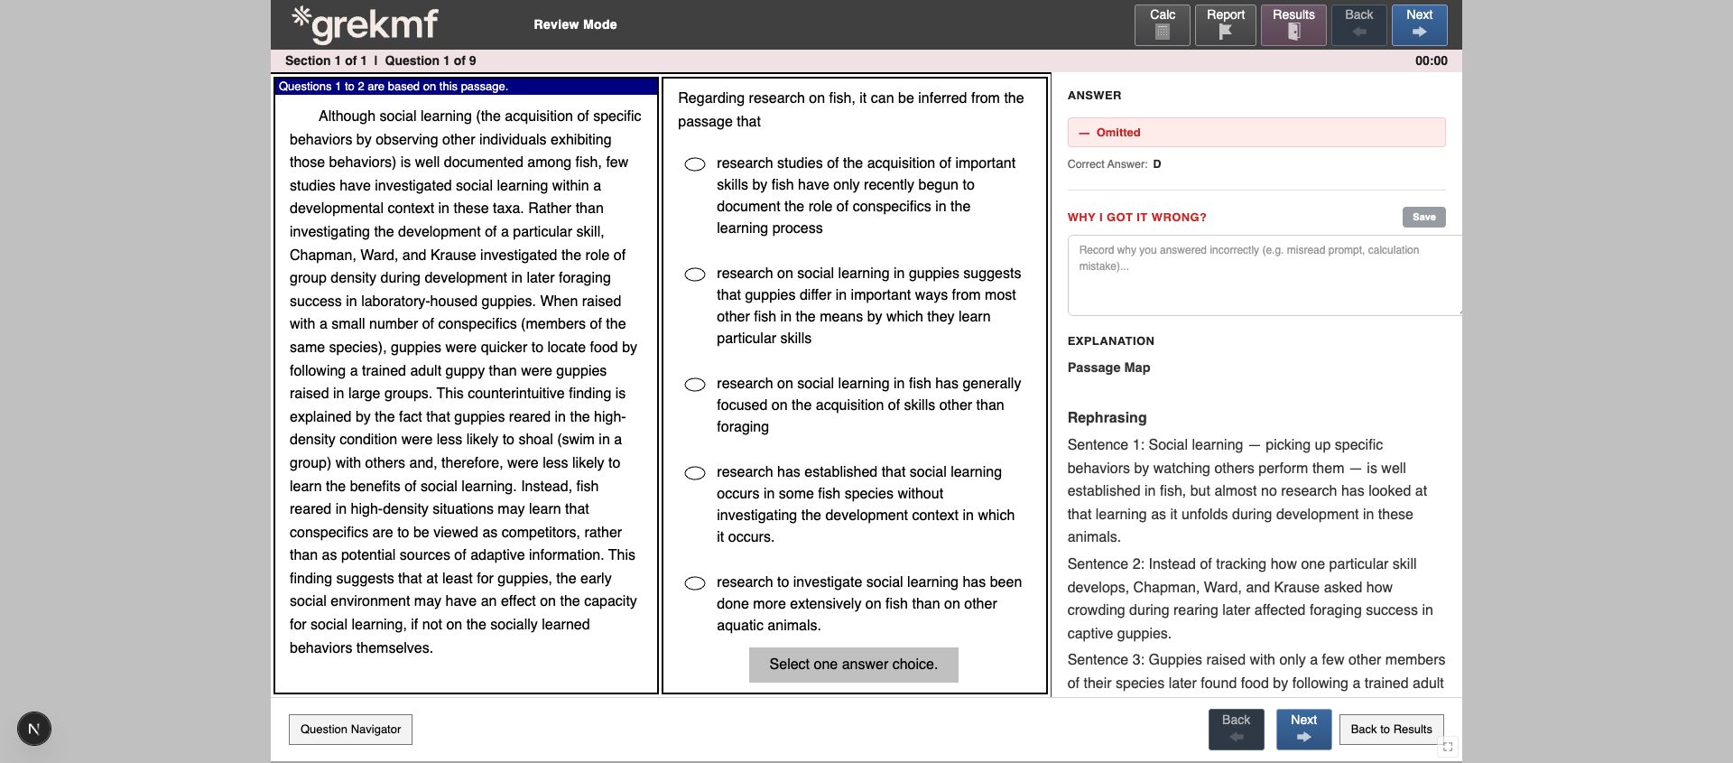This screenshot has width=1733, height=763.
Task: Click the 'Section 1 of 1' label
Action: pyautogui.click(x=326, y=60)
